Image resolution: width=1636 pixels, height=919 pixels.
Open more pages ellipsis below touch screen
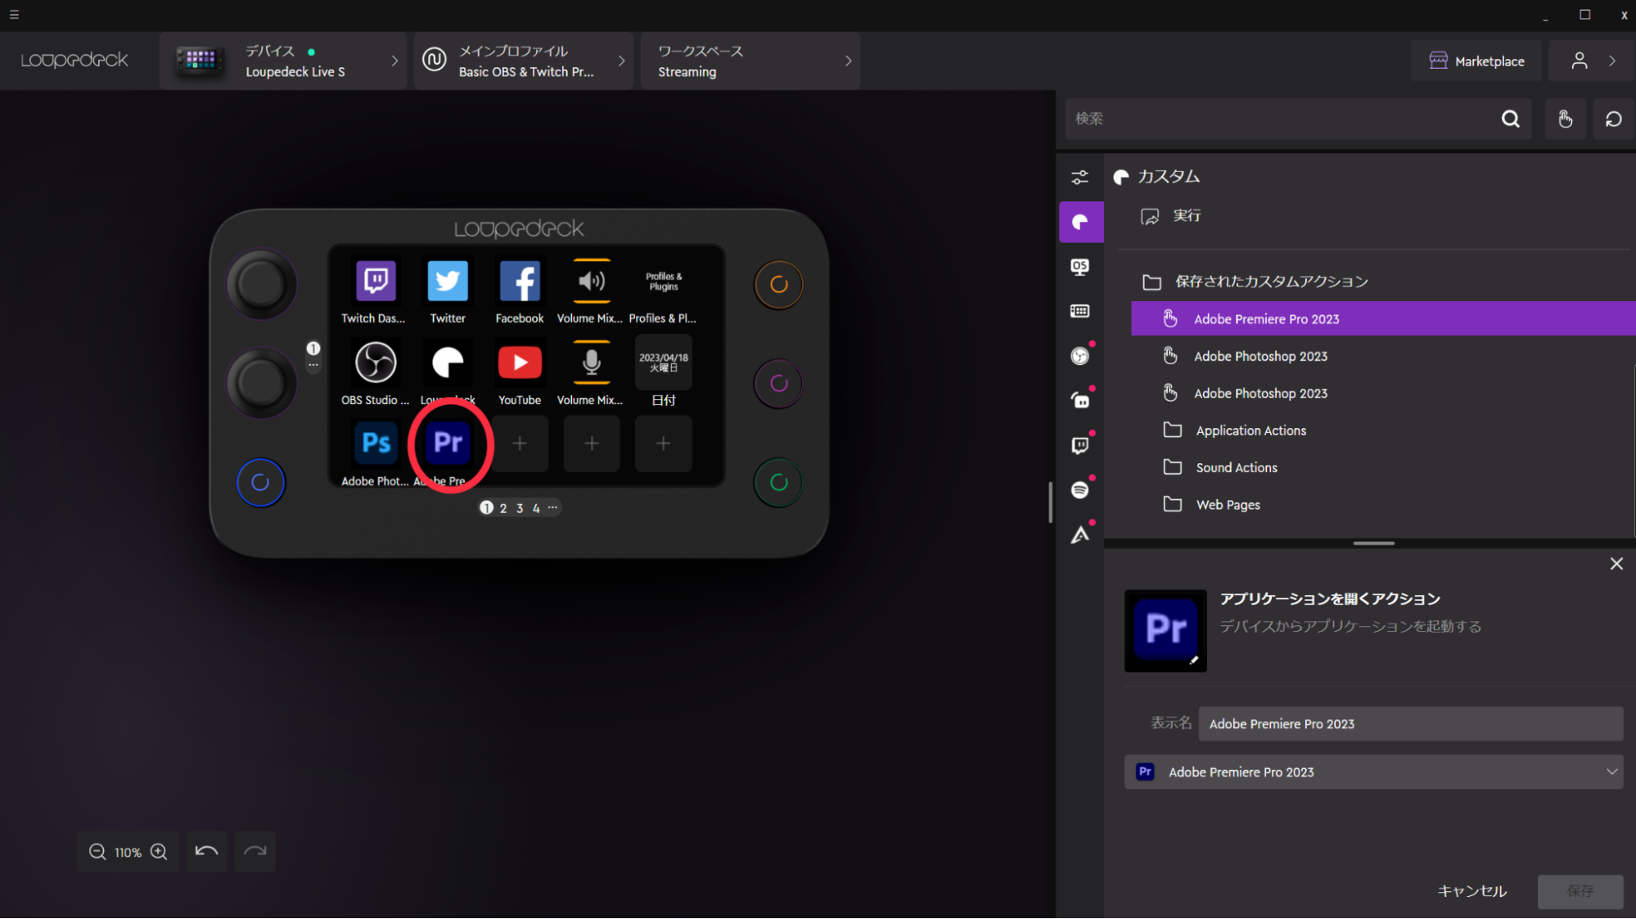point(553,507)
